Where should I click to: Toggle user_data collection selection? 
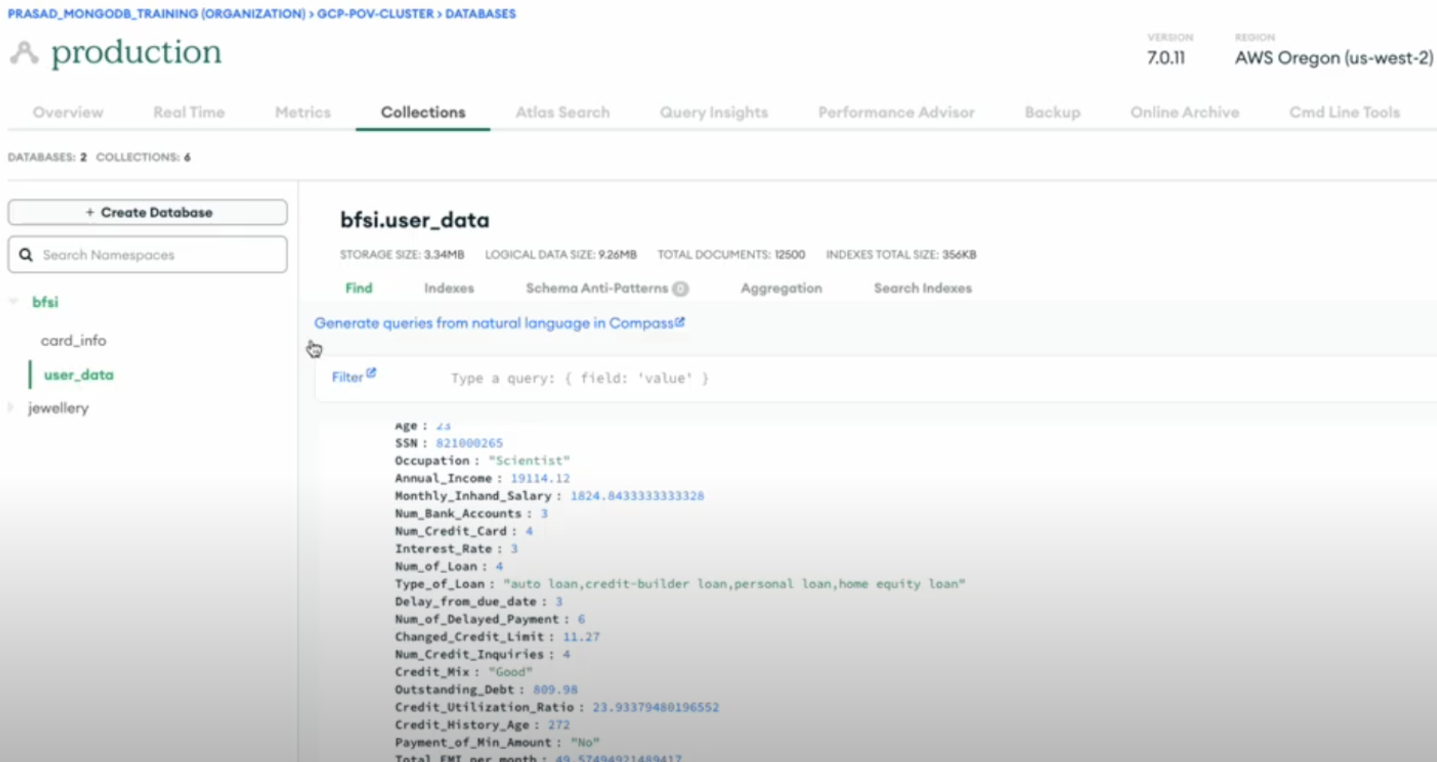78,375
